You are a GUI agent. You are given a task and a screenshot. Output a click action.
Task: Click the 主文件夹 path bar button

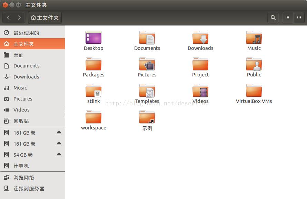(45, 18)
